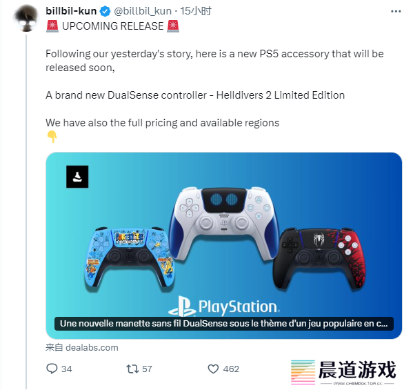Click the blue verified badge
The image size is (413, 390).
(105, 11)
